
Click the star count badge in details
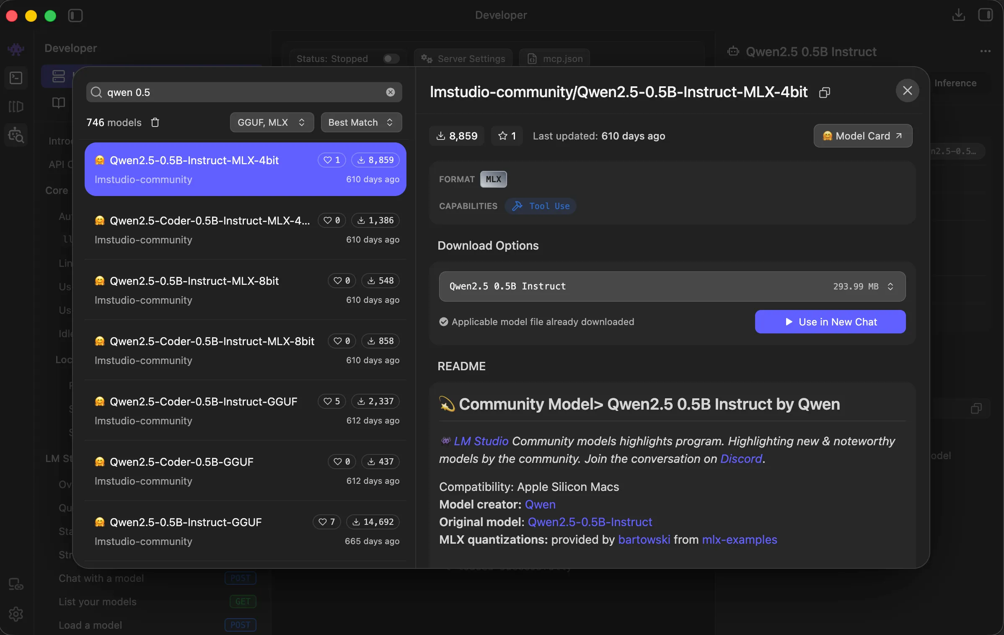[507, 136]
